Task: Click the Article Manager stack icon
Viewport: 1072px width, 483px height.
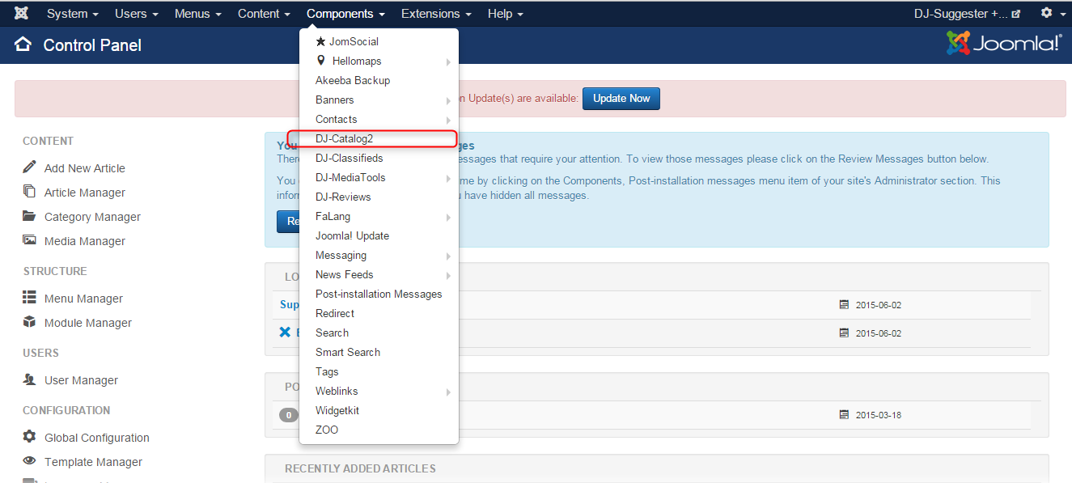Action: pyautogui.click(x=30, y=192)
